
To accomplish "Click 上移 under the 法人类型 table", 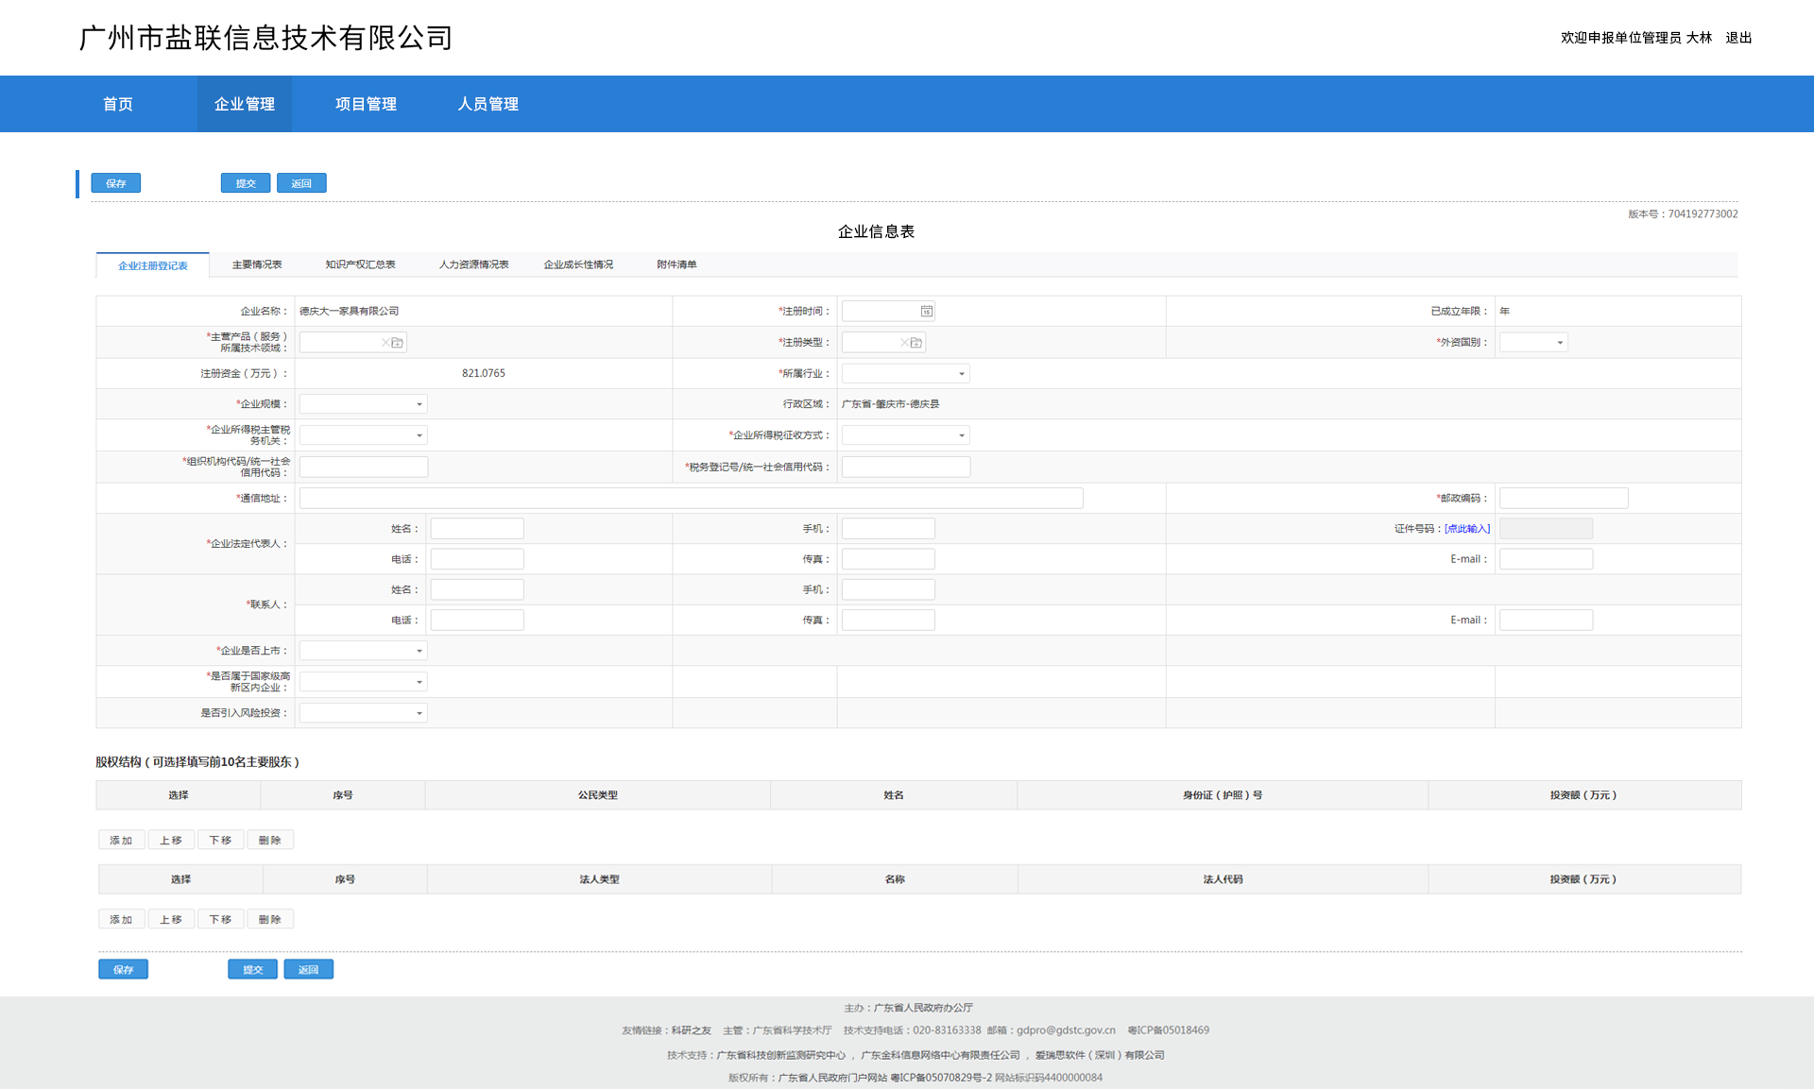I will click(x=171, y=919).
